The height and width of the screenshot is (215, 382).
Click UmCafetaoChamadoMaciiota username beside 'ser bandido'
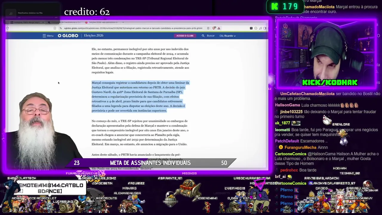click(307, 94)
